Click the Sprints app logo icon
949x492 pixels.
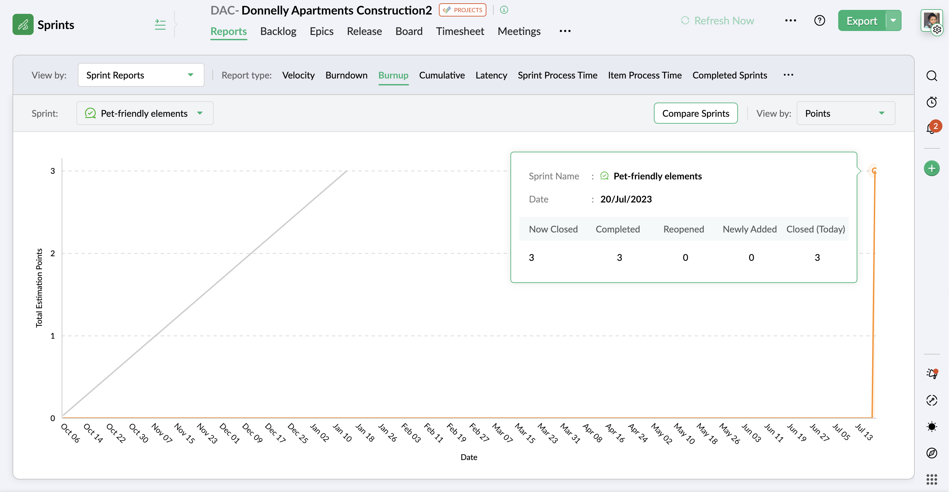(x=23, y=24)
